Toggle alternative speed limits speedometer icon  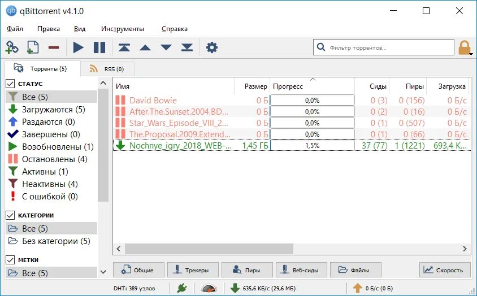click(x=209, y=288)
